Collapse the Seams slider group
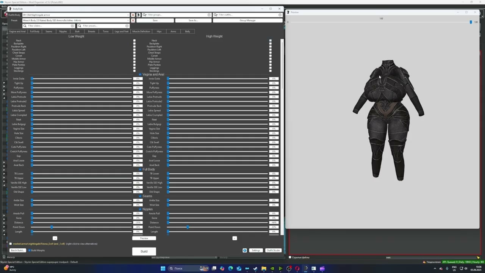This screenshot has width=485, height=273. pyautogui.click(x=140, y=196)
